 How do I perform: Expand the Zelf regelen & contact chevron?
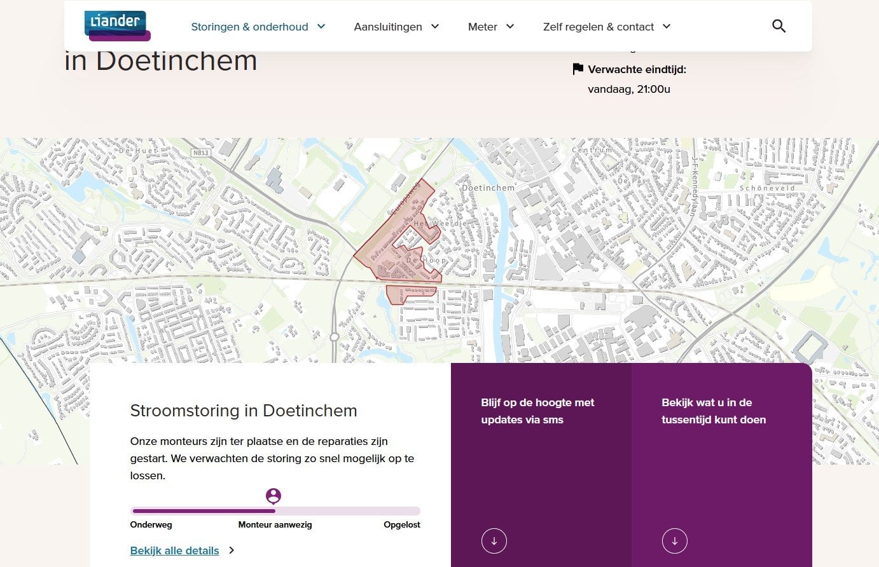(667, 26)
